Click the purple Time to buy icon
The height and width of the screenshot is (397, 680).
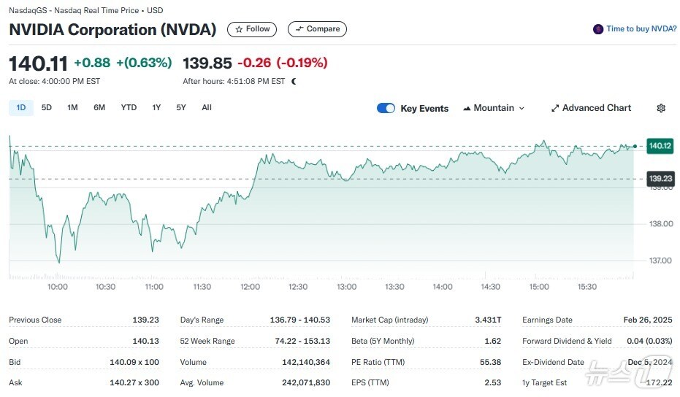(x=598, y=29)
